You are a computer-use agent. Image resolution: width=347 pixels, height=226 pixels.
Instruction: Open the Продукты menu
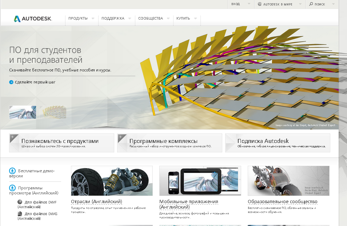click(x=78, y=18)
